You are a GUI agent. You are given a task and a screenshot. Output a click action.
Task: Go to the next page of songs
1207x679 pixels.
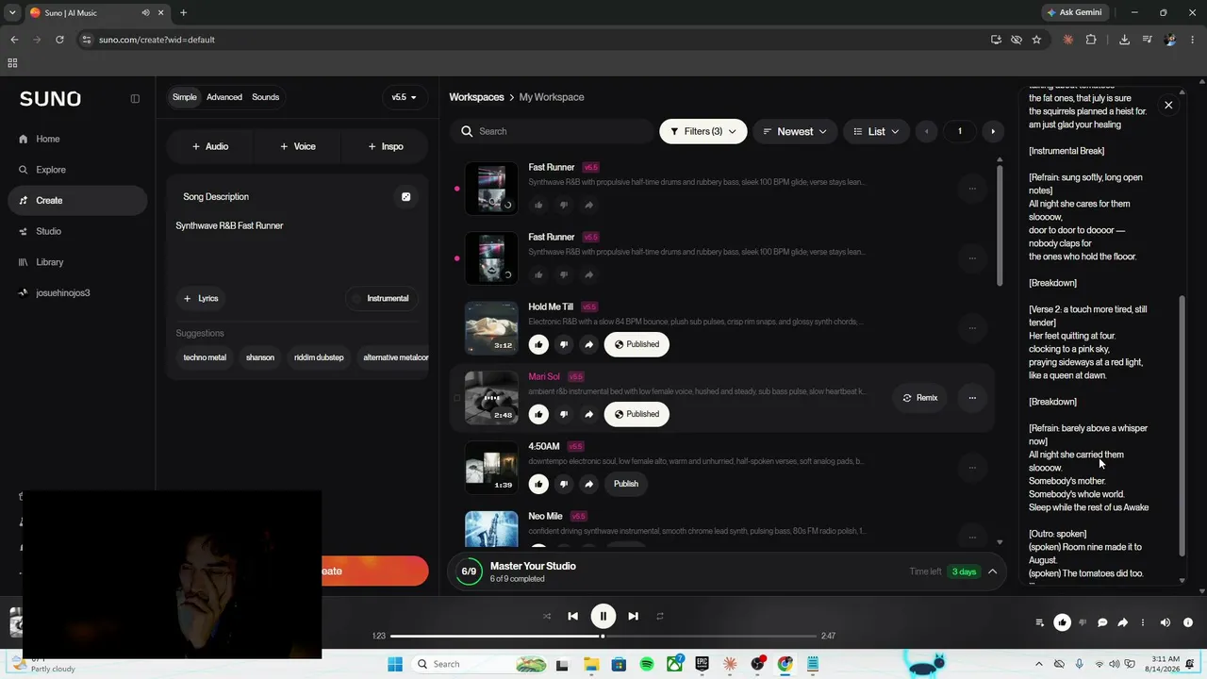click(993, 131)
